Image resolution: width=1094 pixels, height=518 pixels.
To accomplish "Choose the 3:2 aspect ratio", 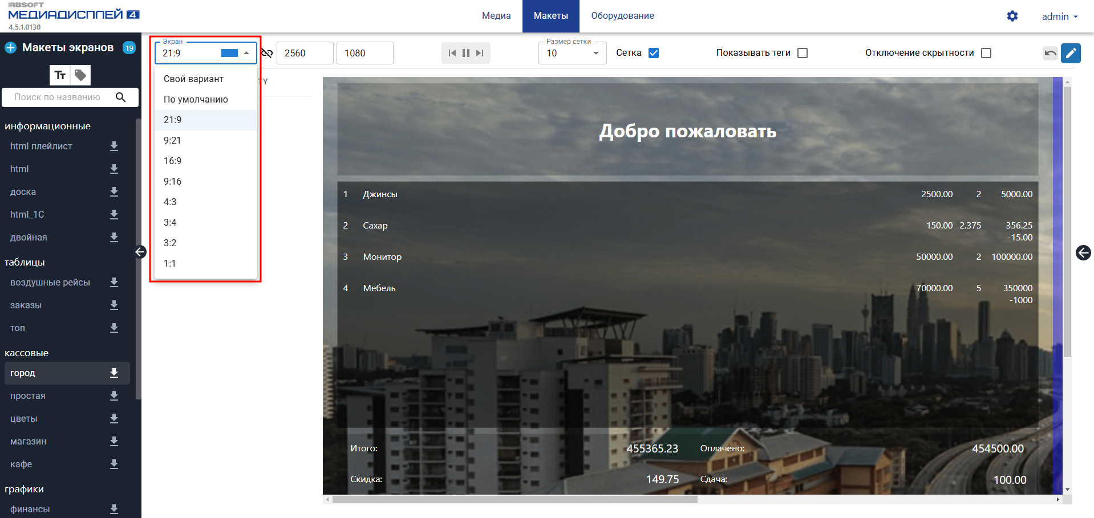I will (206, 243).
